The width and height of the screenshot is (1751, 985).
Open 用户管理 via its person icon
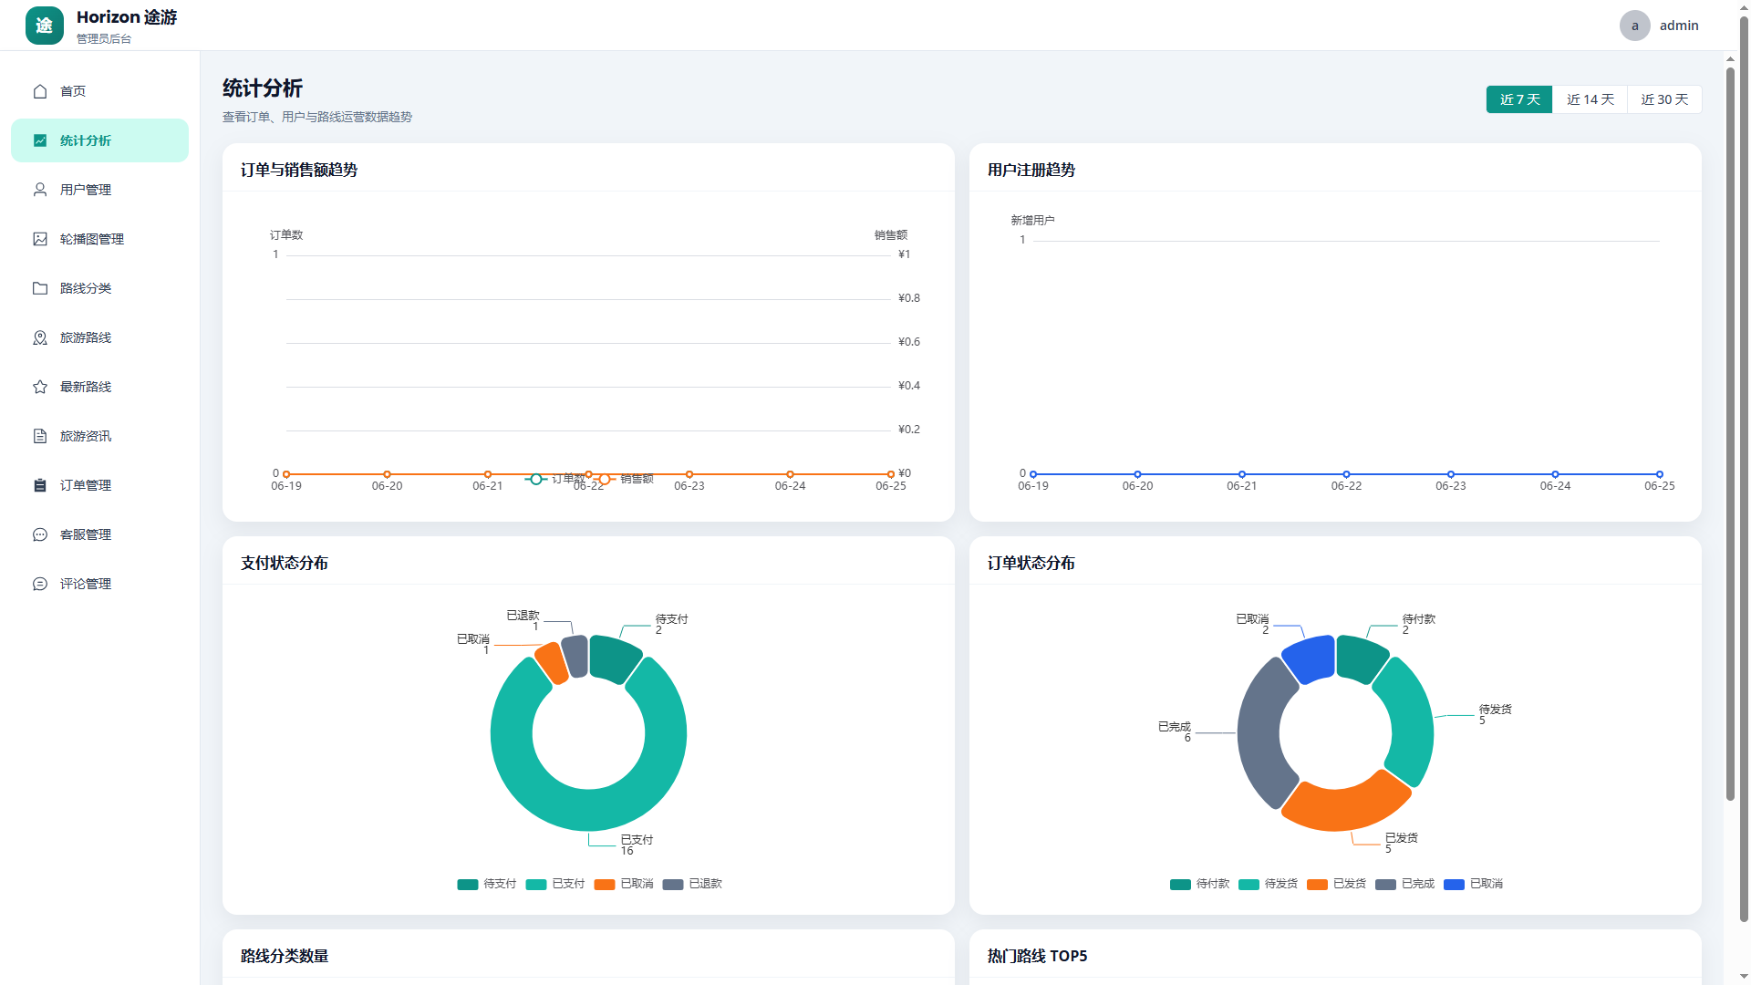coord(40,190)
